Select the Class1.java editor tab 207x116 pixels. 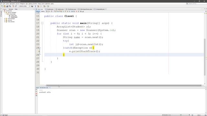click(x=40, y=9)
